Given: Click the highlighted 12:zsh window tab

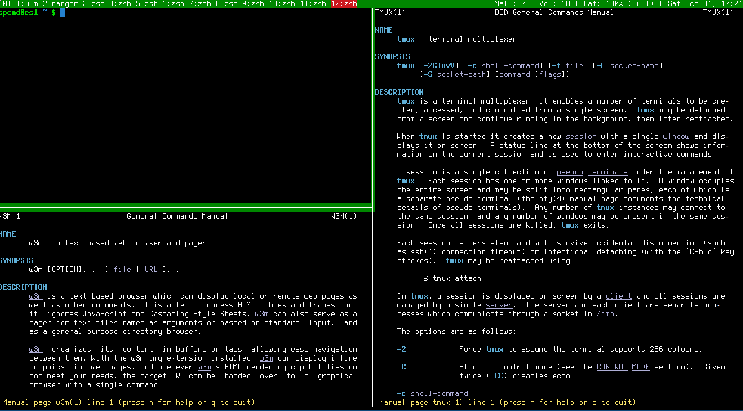Looking at the screenshot, I should [x=344, y=4].
